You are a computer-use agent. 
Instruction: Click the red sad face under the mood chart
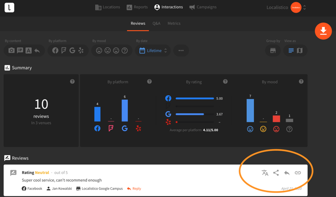(276, 129)
